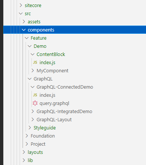Expand the assets folder arrow
146x165 pixels.
[24, 22]
